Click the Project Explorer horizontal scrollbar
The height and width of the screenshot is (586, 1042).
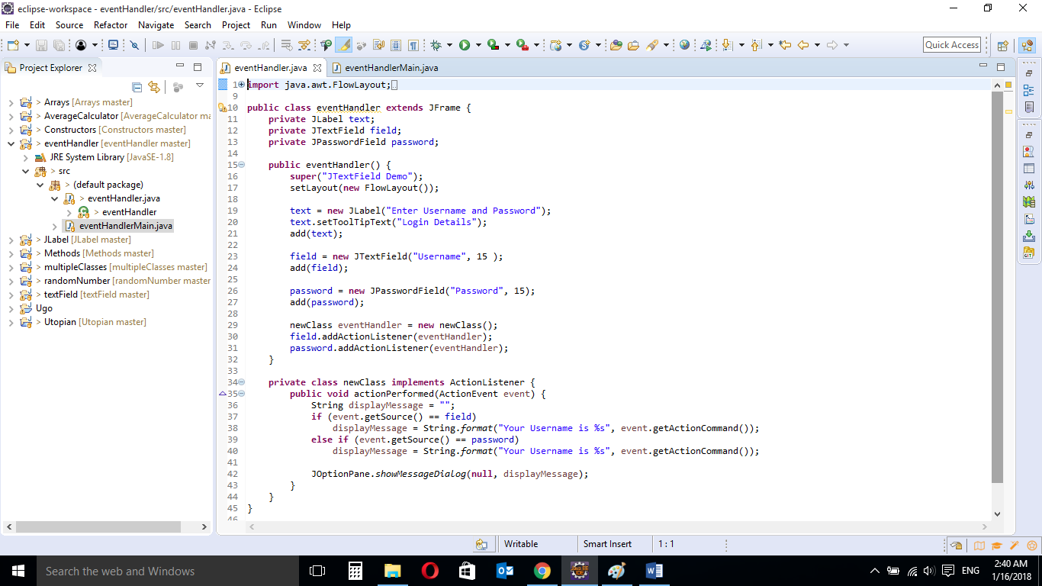(x=98, y=526)
